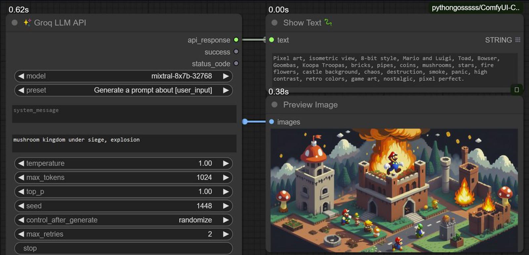Click the success output socket
529x255 pixels.
point(236,52)
